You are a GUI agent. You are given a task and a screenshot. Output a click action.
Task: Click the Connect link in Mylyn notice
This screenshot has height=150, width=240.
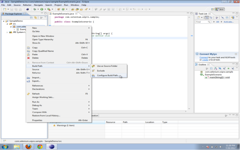204,57
